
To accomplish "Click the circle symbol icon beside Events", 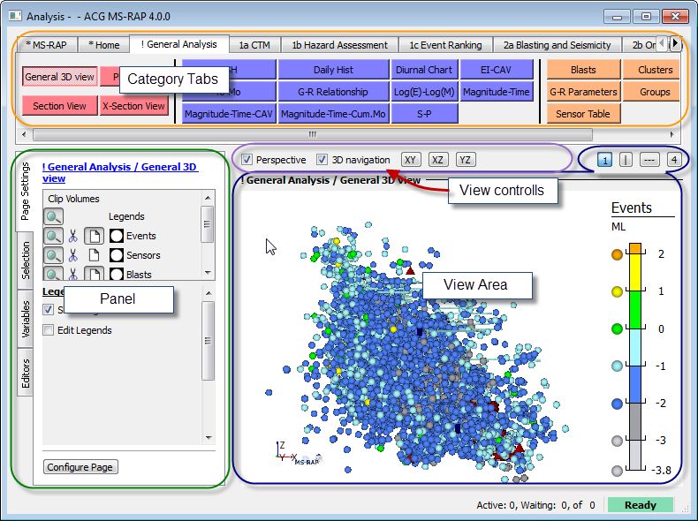I will (x=116, y=236).
